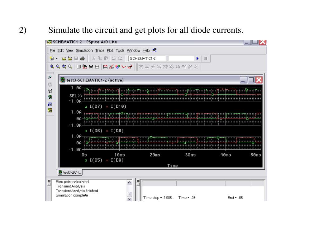Minimize the test3-SCHEMATIC1-2 plot window
The width and height of the screenshot is (319, 239).
click(x=243, y=80)
